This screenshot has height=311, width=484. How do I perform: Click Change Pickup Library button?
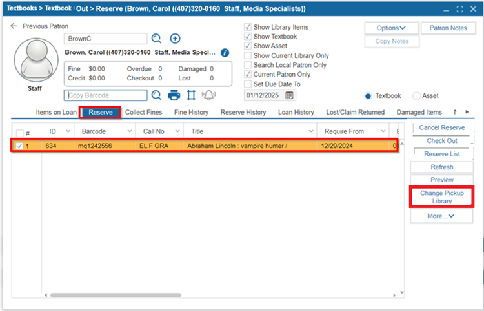[441, 197]
